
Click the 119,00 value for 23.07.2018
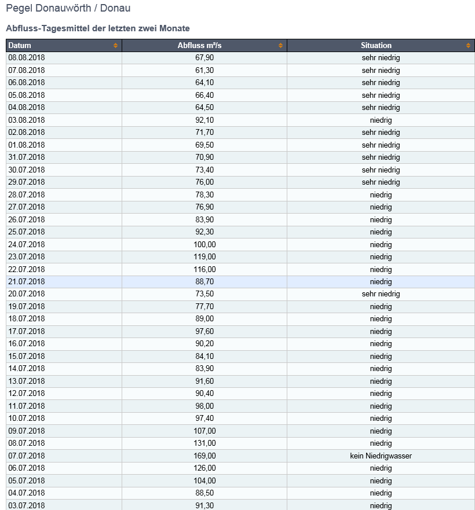204,257
